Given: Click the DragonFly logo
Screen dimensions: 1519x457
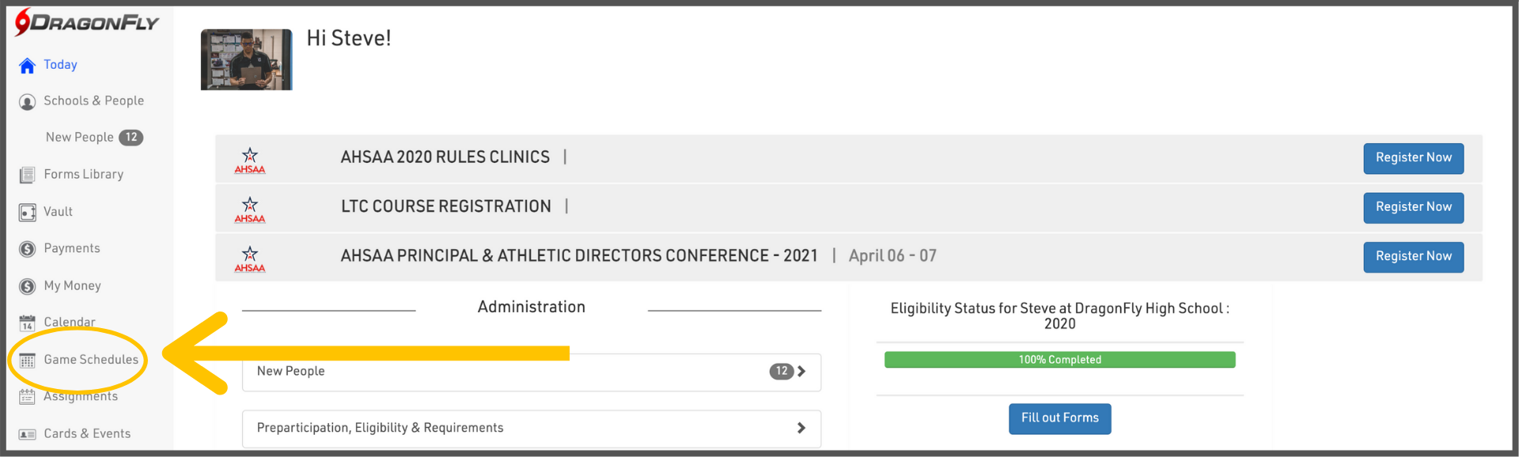Looking at the screenshot, I should pos(87,22).
